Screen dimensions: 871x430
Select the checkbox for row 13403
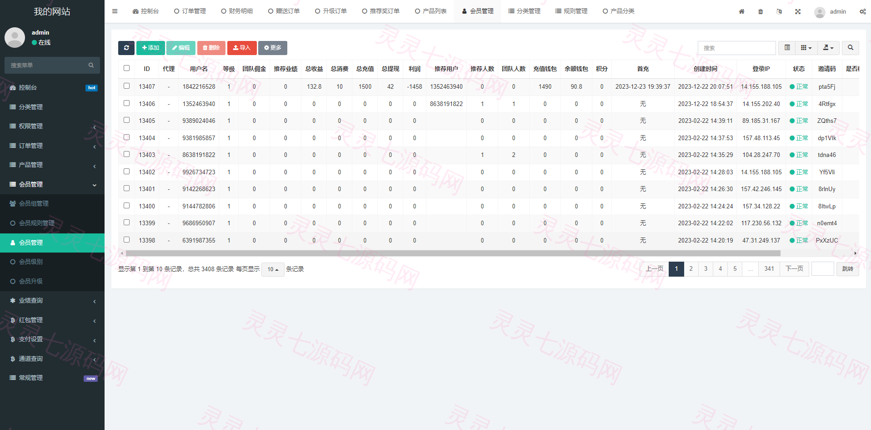coord(127,154)
